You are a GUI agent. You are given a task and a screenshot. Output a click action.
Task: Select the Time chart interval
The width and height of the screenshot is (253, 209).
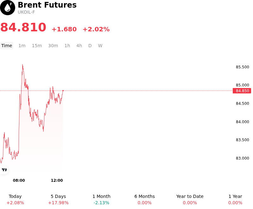(x=7, y=46)
